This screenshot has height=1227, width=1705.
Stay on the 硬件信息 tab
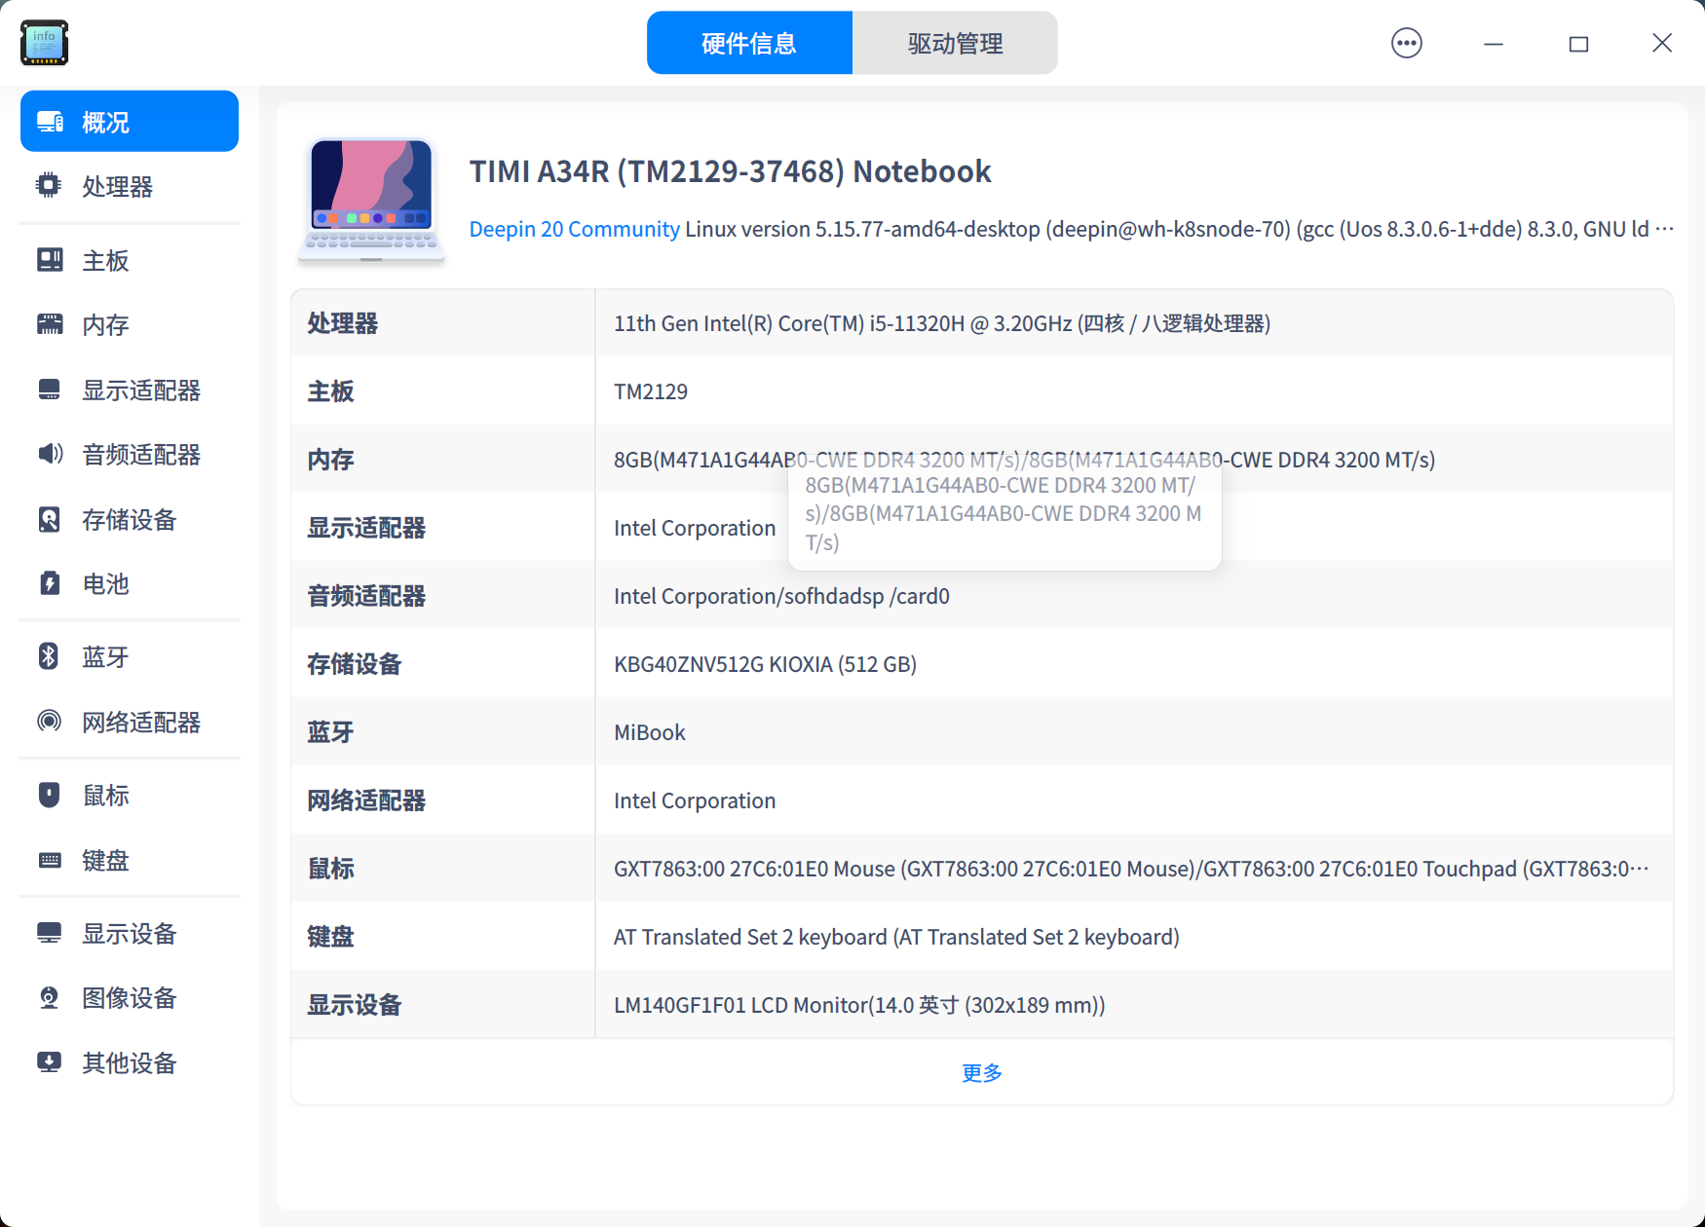(x=748, y=42)
